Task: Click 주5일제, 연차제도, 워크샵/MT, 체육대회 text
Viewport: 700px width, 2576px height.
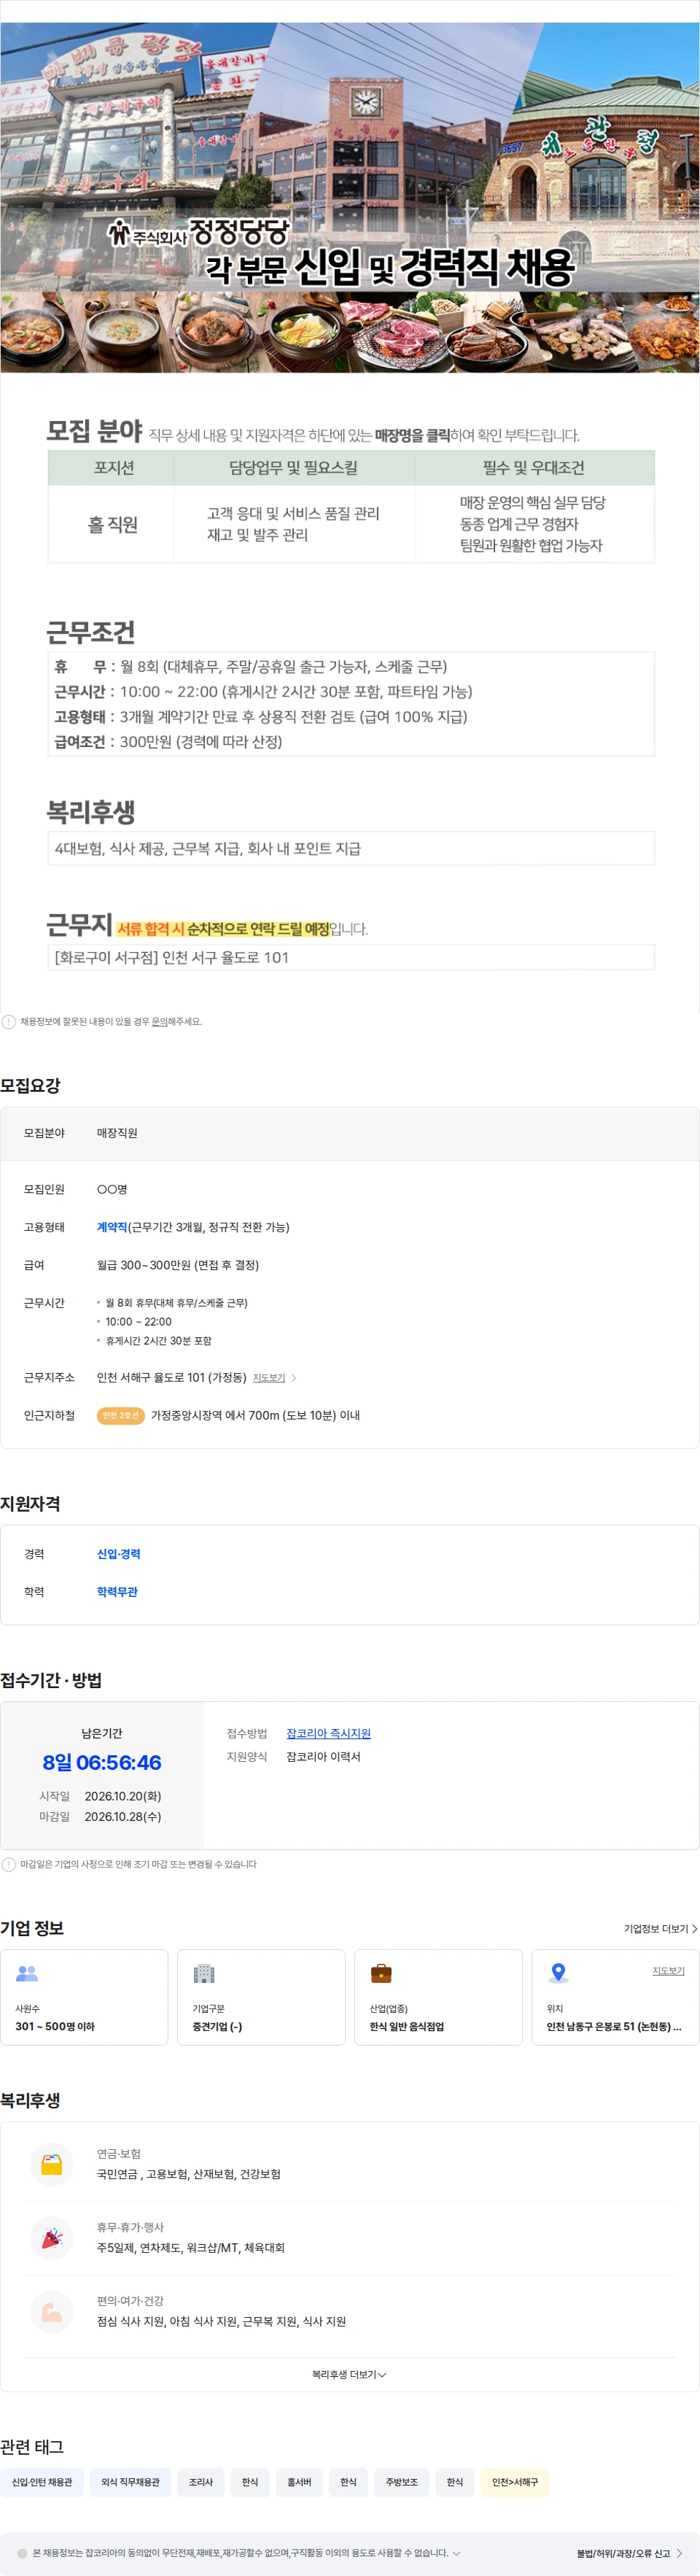Action: tap(190, 2248)
